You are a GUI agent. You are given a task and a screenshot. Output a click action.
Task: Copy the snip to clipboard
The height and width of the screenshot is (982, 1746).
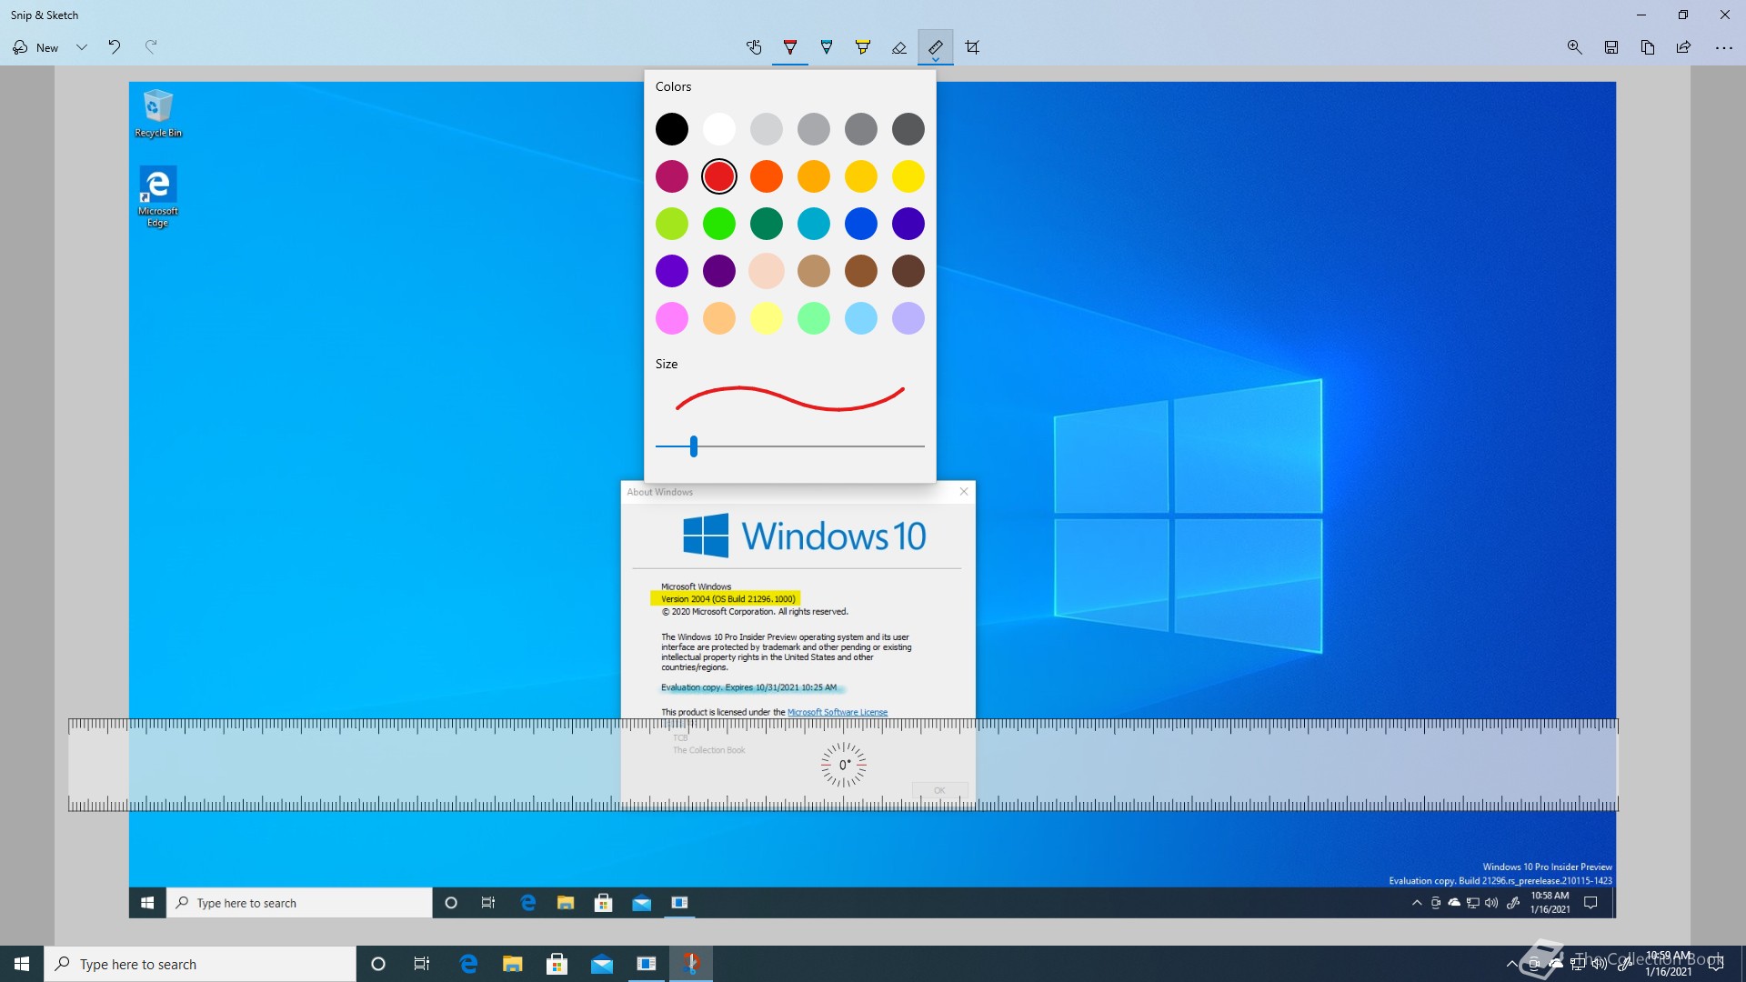point(1648,47)
